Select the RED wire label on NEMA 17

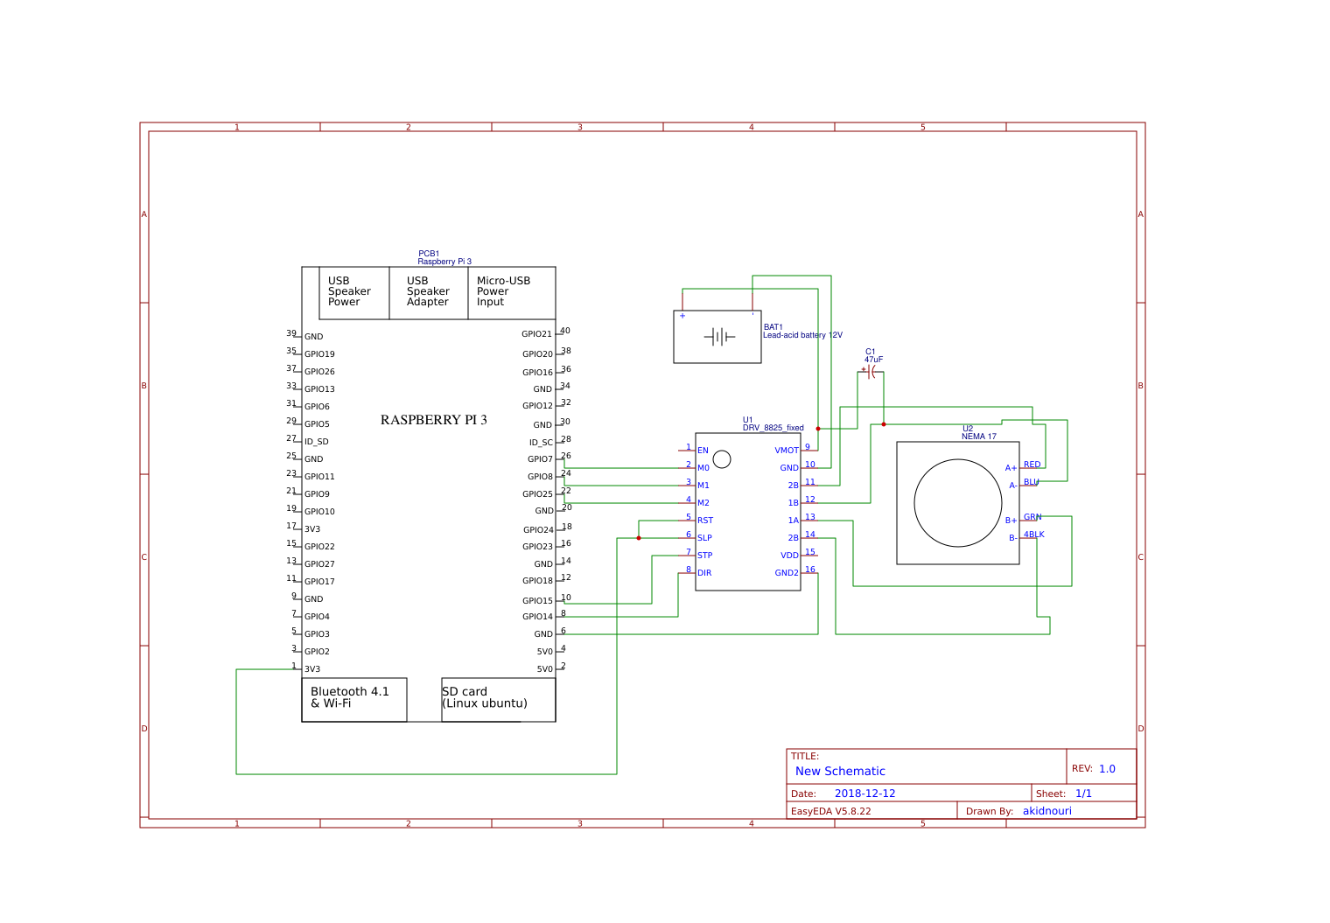coord(1031,465)
